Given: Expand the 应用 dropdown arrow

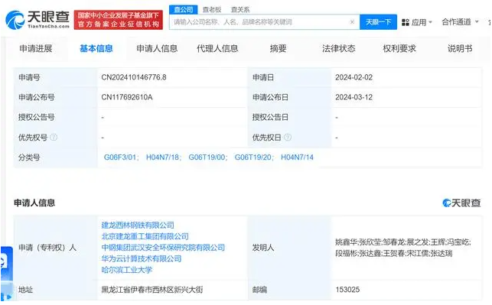Looking at the screenshot, I should pyautogui.click(x=431, y=22).
